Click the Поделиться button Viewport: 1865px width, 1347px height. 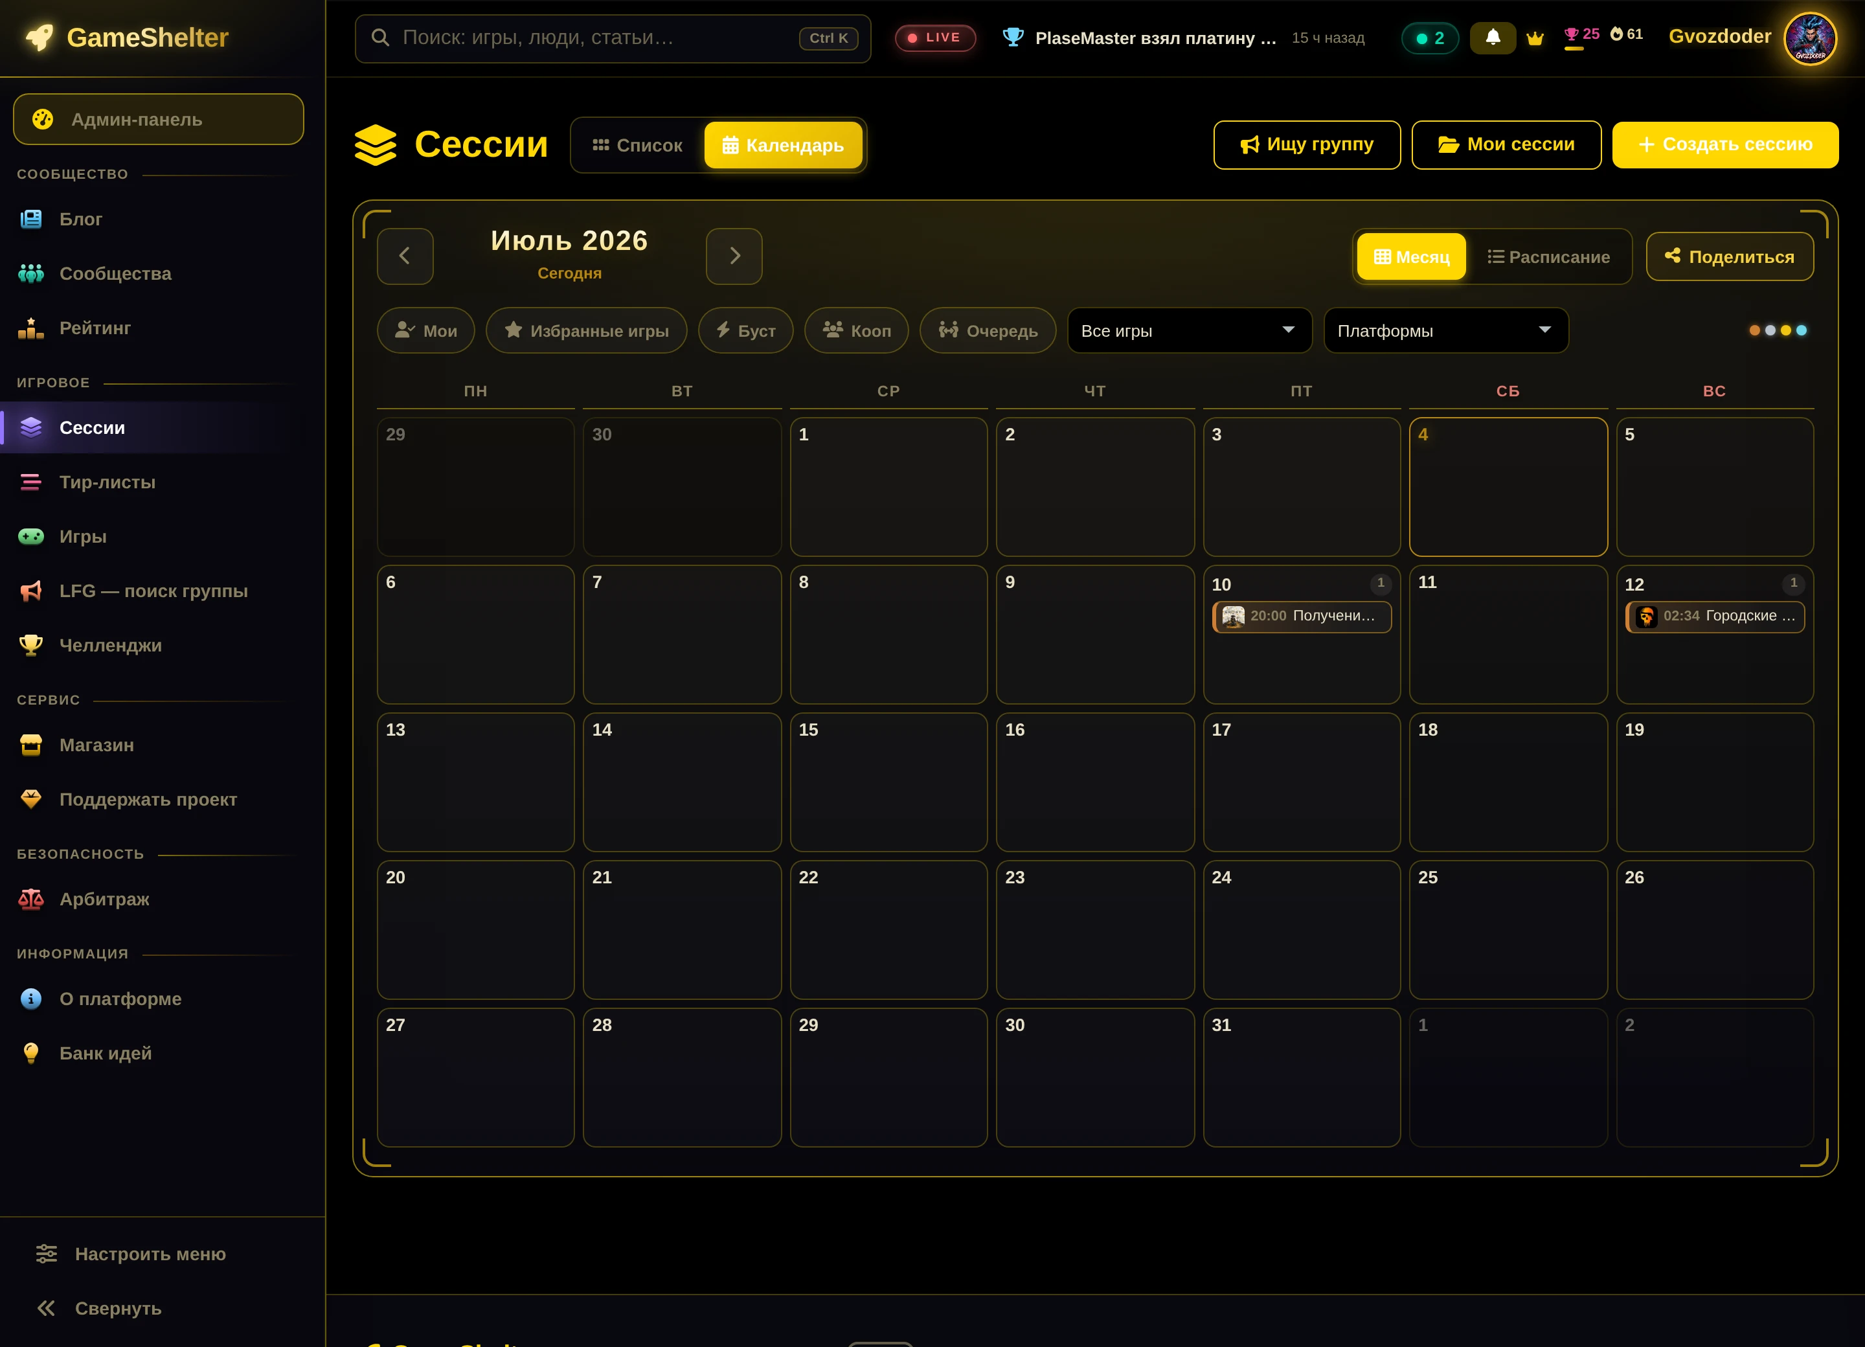(x=1729, y=257)
